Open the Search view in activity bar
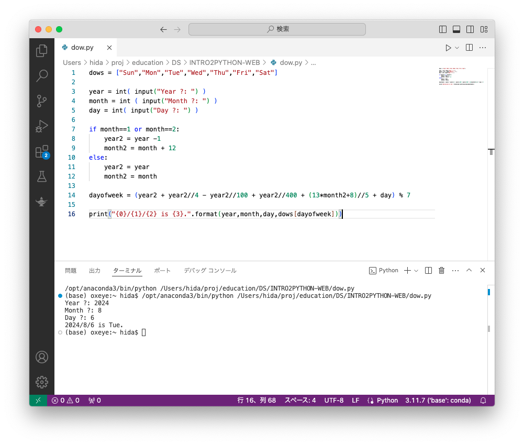Viewport: 524px width, 445px height. [x=42, y=76]
